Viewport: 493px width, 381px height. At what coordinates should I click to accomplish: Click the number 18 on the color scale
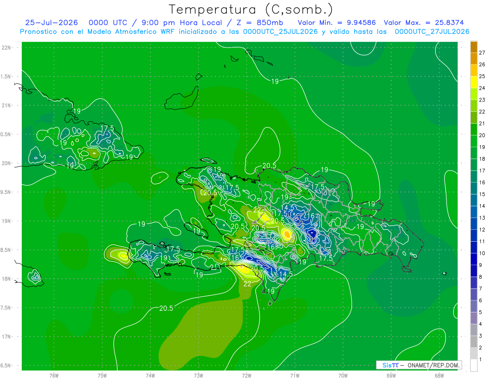(482, 159)
